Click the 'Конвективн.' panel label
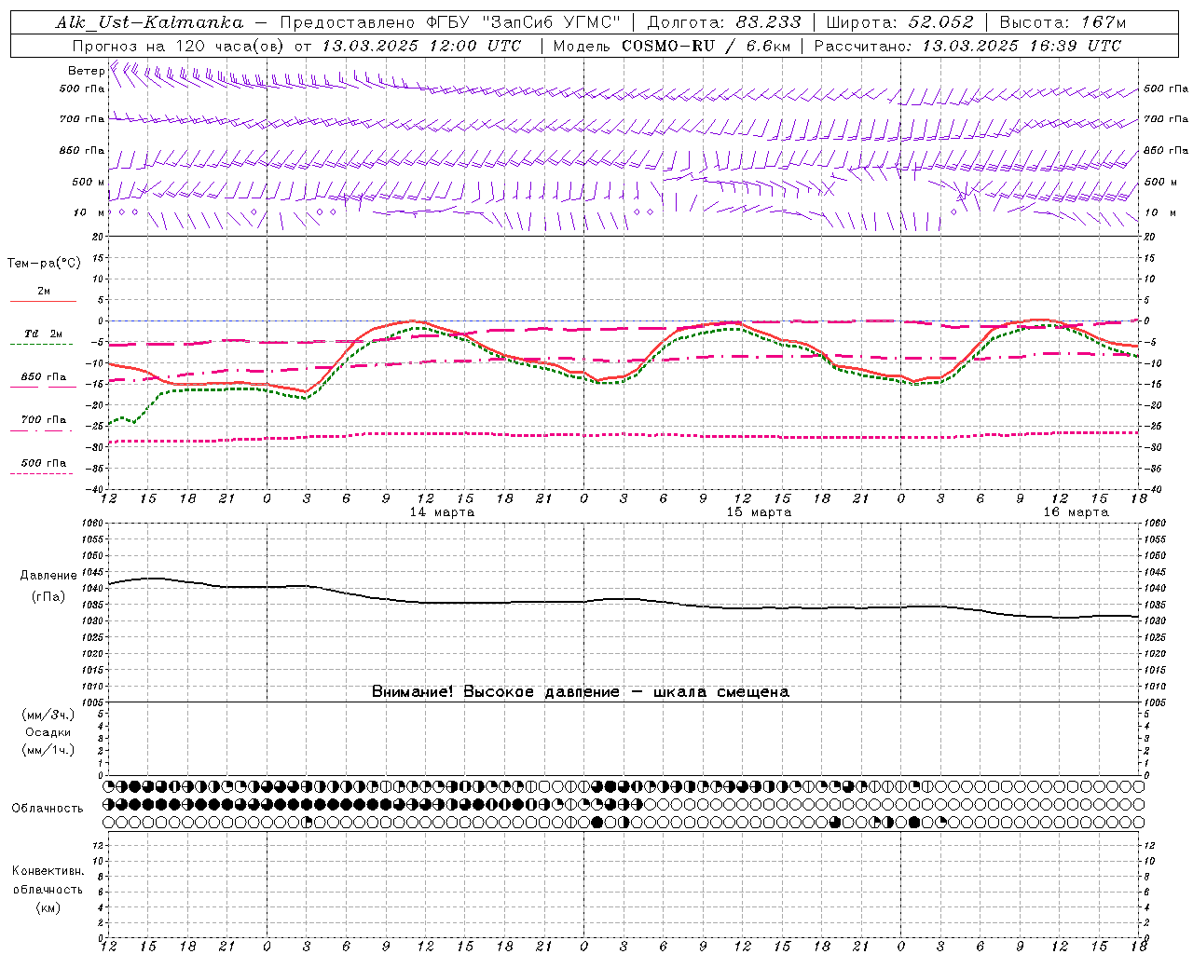Screen dimensions: 1193x954 [48, 871]
